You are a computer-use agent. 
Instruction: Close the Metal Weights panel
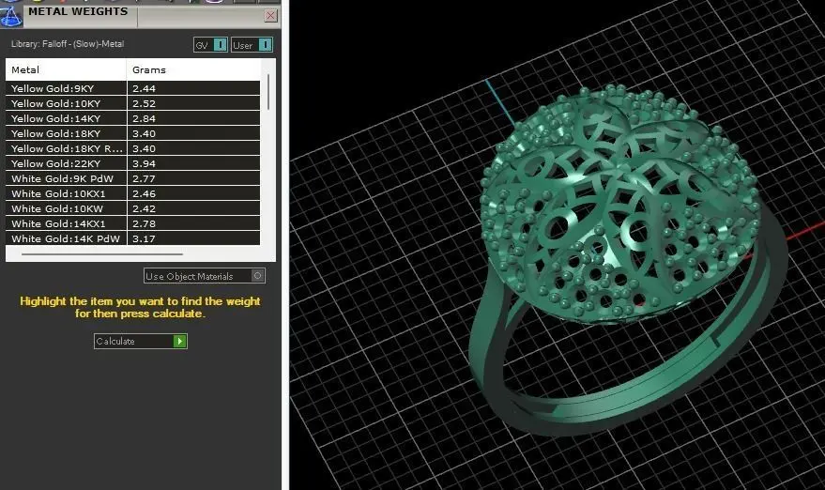(x=270, y=16)
